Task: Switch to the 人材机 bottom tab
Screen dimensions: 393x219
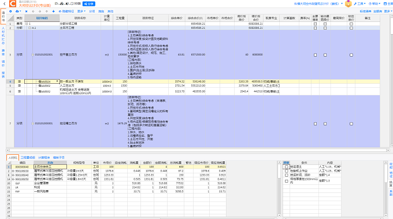Action: pos(13,158)
